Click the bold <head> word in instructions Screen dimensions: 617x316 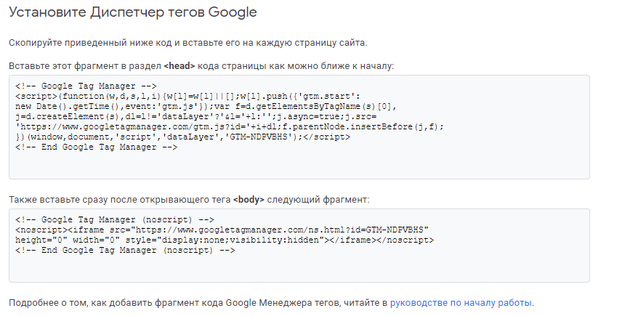[x=180, y=66]
